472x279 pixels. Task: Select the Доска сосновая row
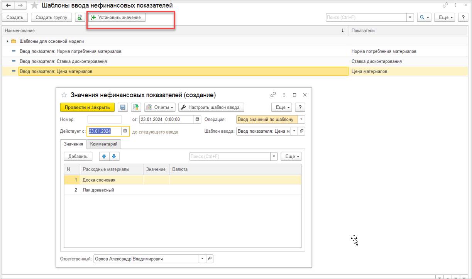(182, 180)
